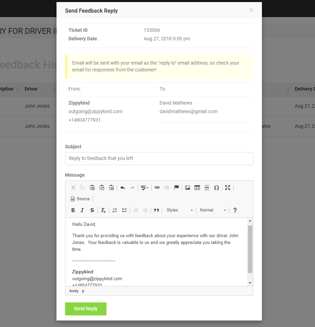The height and width of the screenshot is (327, 315).
Task: Insert a table using the Table icon
Action: 197,188
